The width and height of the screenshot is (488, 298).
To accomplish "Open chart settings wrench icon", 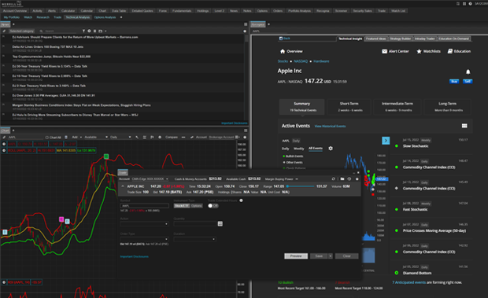I will click(x=137, y=137).
